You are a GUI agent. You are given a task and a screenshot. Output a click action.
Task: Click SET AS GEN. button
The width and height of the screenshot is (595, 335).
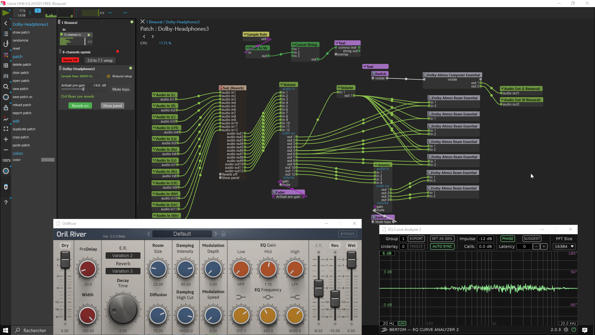click(442, 239)
